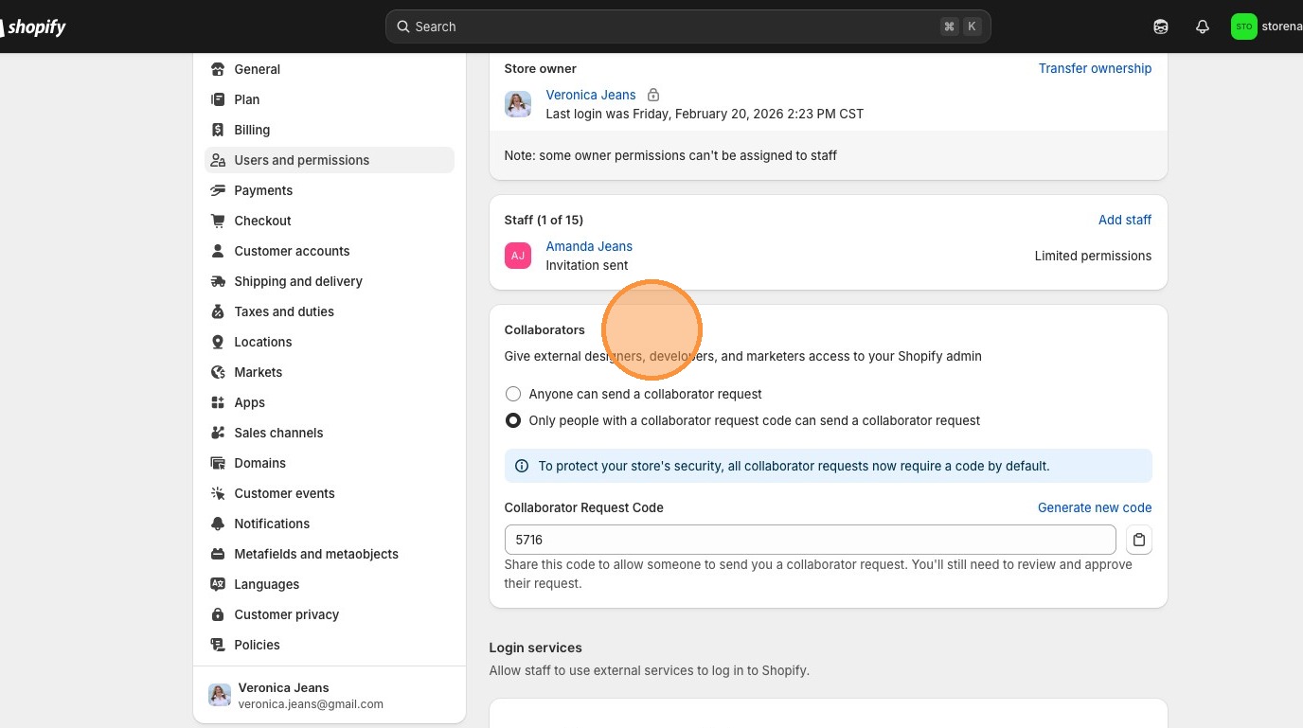The height and width of the screenshot is (728, 1303).
Task: Click the Domains icon in sidebar
Action: coord(218,463)
